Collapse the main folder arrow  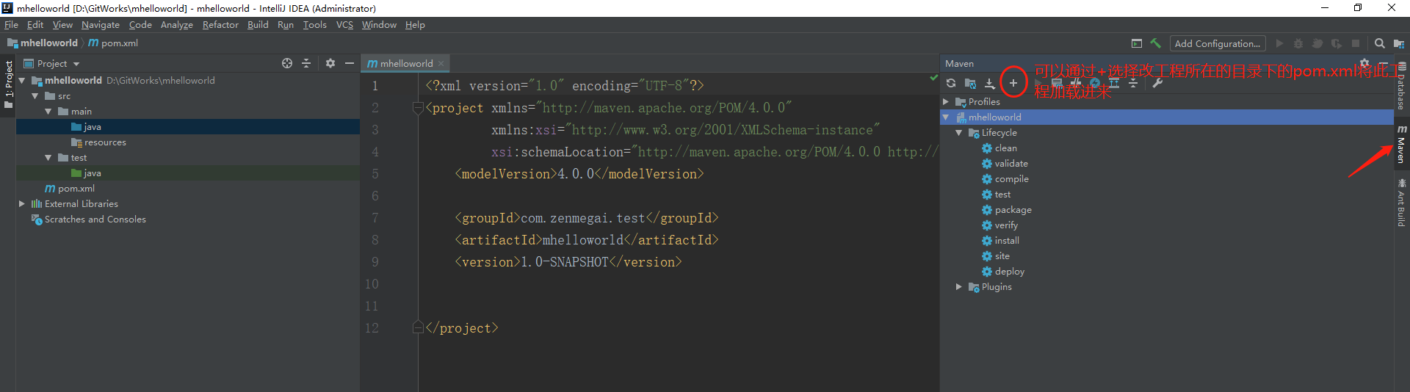(x=48, y=111)
